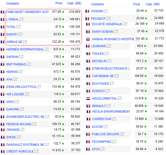Open the L'ORÉAL company link
Viewport: 166px width, 155px height.
(12, 19)
